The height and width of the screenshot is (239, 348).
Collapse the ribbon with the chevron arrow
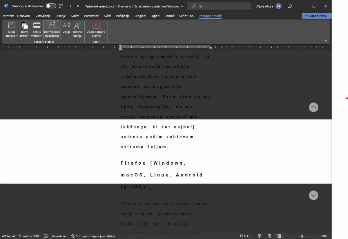point(326,41)
